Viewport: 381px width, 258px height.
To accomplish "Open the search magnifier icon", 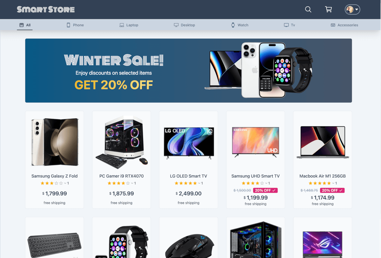I will point(308,10).
